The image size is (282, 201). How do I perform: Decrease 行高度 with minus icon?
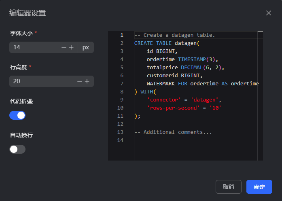(x=79, y=81)
